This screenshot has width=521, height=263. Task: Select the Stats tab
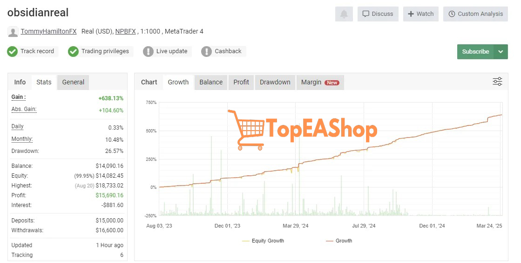pos(44,82)
